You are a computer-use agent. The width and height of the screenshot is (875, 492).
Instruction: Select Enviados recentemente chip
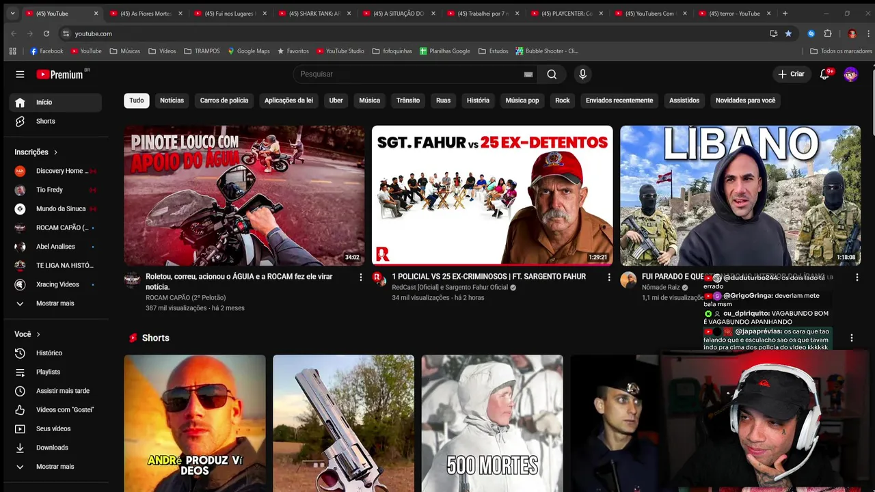click(x=619, y=100)
